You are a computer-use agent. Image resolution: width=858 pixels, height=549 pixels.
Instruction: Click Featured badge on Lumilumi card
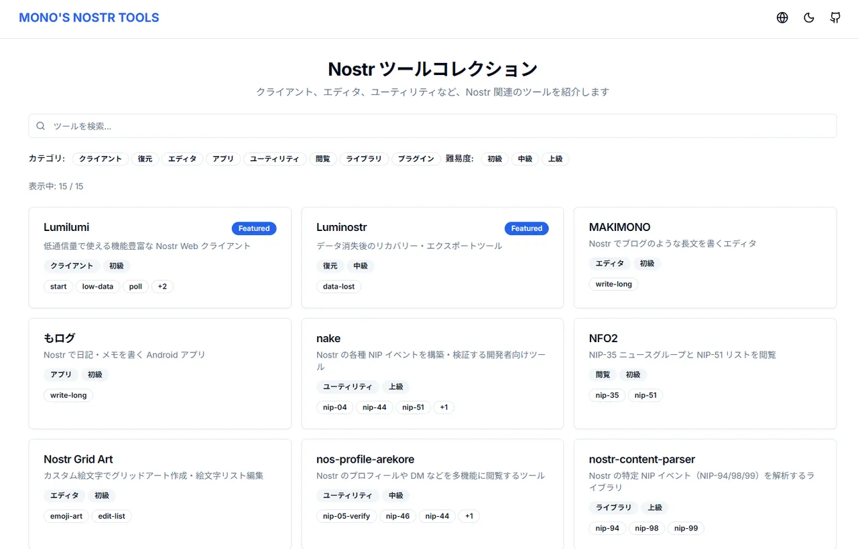click(x=254, y=228)
